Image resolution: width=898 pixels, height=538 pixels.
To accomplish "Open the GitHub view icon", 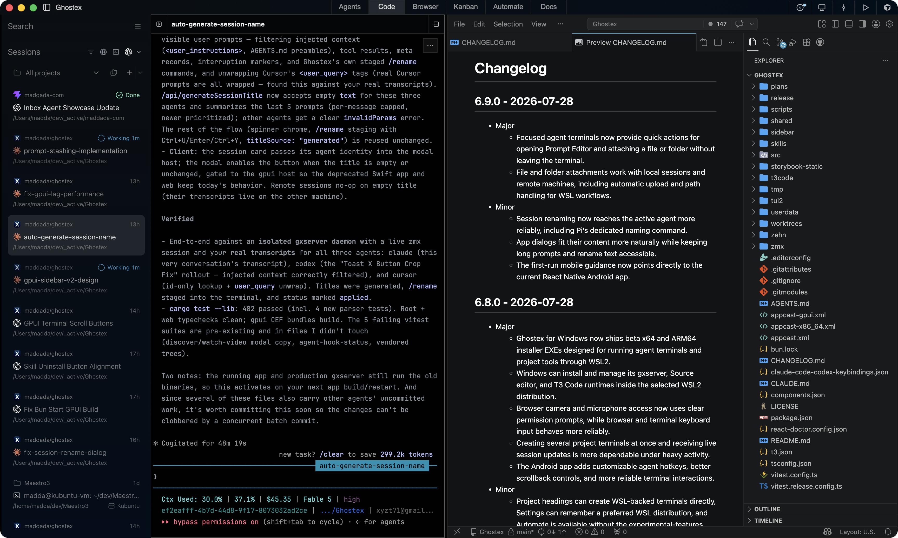I will tap(820, 42).
